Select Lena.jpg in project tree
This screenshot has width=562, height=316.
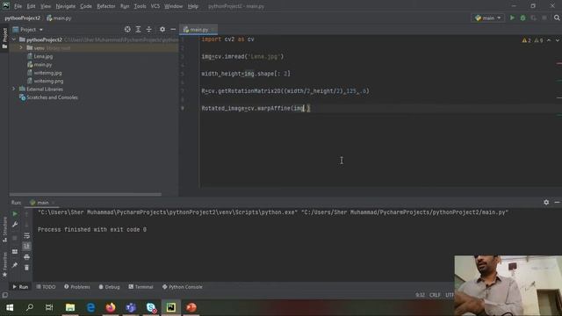[x=43, y=56]
